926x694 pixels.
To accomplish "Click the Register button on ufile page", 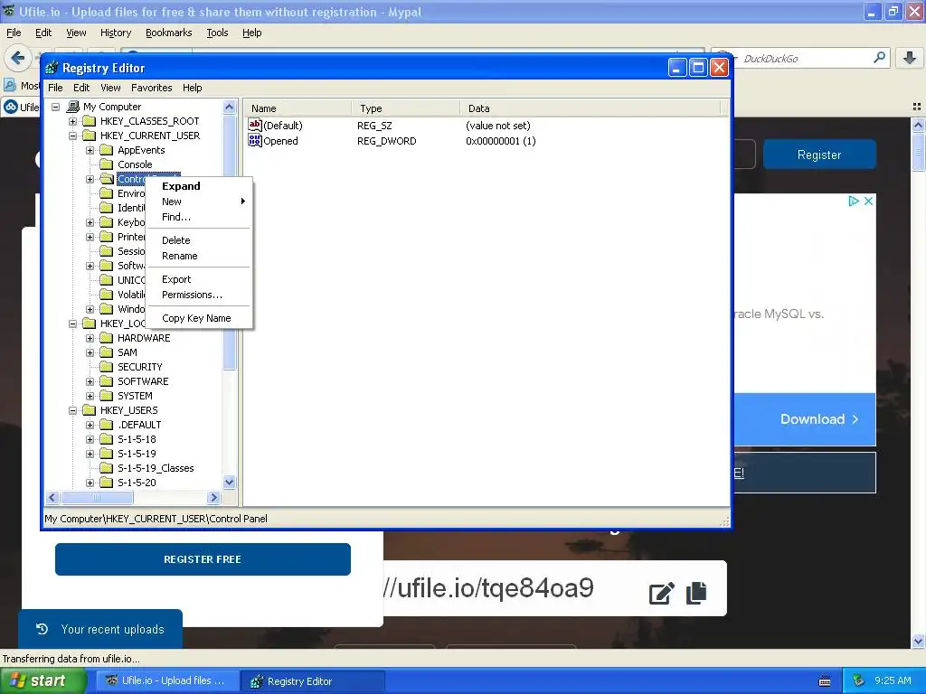I will tap(819, 155).
